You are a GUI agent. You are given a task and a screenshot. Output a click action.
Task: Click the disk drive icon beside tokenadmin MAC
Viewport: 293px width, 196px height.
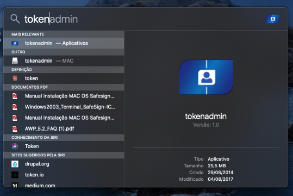click(x=15, y=60)
